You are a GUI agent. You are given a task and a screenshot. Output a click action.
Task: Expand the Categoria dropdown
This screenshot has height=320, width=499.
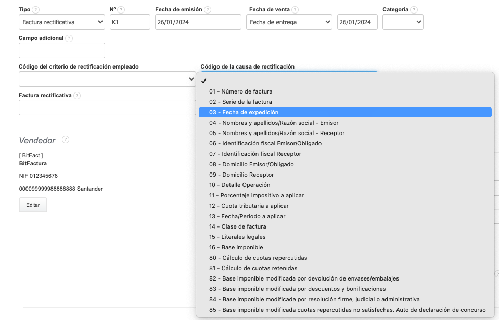coord(403,22)
